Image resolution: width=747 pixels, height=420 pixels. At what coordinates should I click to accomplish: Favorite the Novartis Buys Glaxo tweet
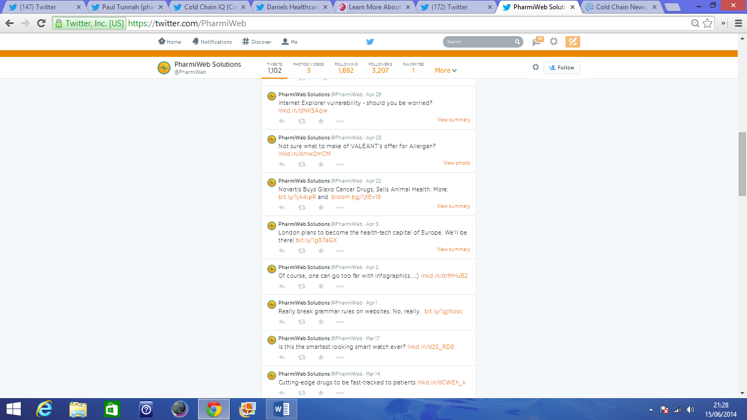point(321,207)
